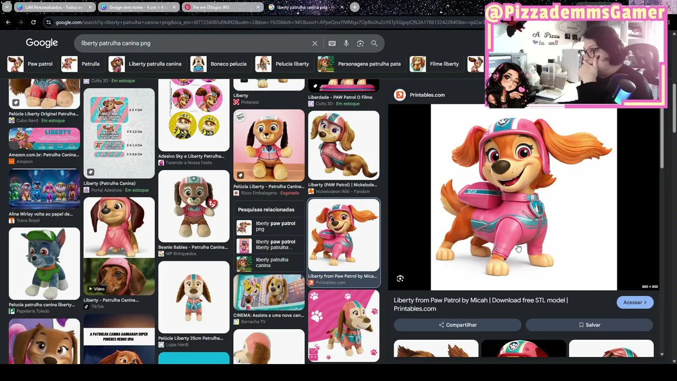Open the Printables.com source link in preview
This screenshot has height=381, width=677.
click(x=427, y=95)
